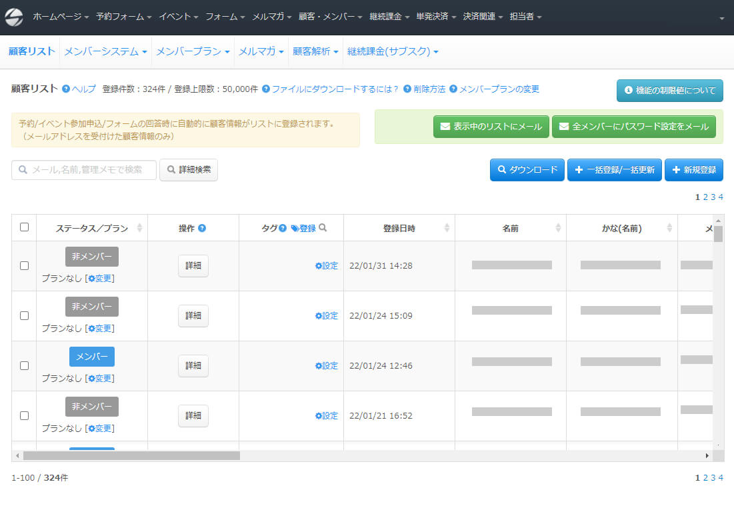Click the 新規登録 button

coord(693,170)
